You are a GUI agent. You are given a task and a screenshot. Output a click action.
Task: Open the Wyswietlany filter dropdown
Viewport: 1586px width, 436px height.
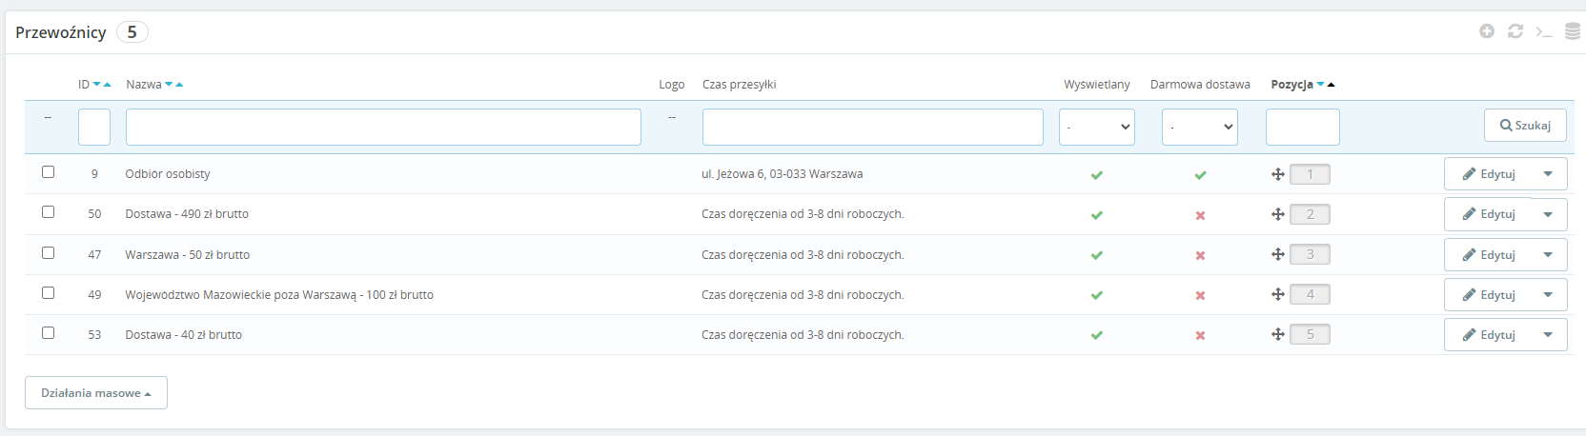click(1097, 127)
